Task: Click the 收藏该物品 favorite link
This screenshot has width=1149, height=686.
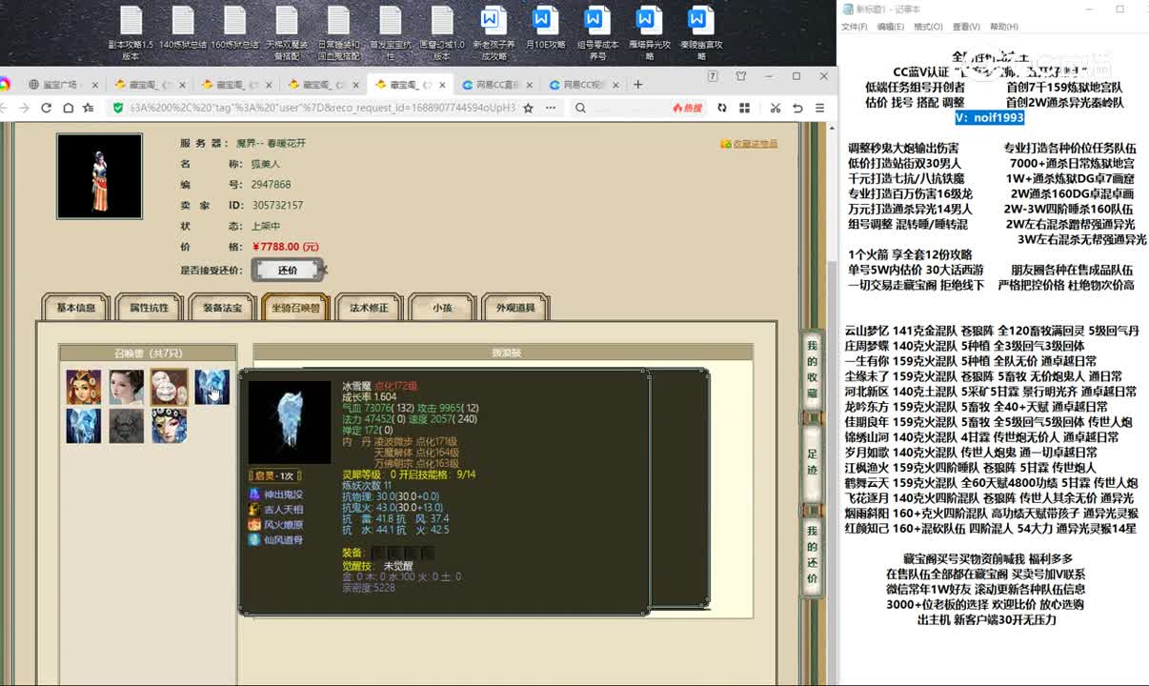Action: 749,144
